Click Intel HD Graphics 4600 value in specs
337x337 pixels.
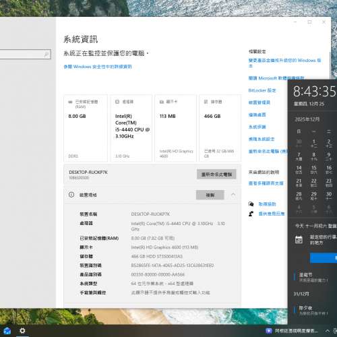click(x=164, y=247)
